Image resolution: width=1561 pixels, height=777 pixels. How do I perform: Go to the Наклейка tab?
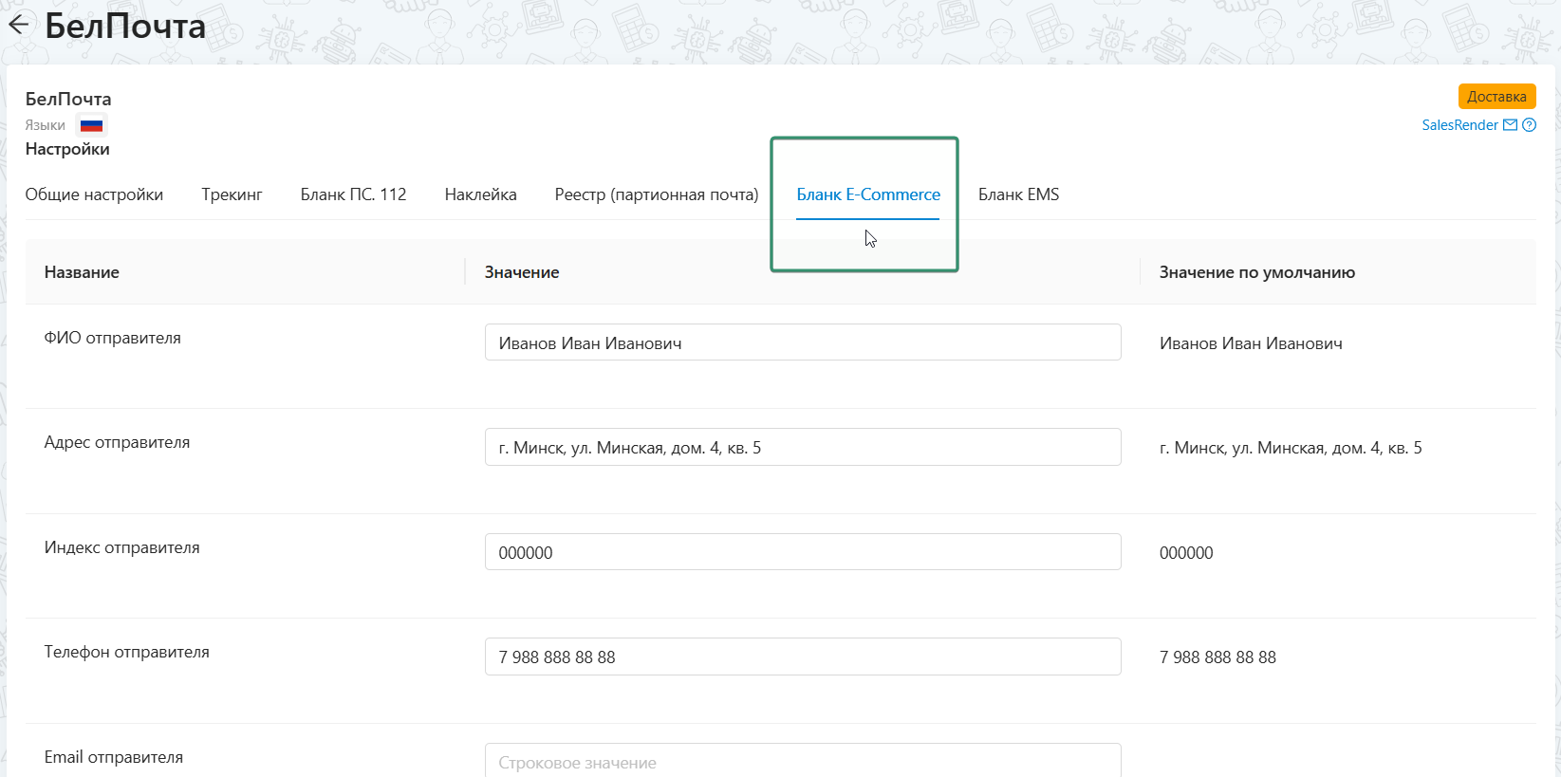(x=480, y=194)
